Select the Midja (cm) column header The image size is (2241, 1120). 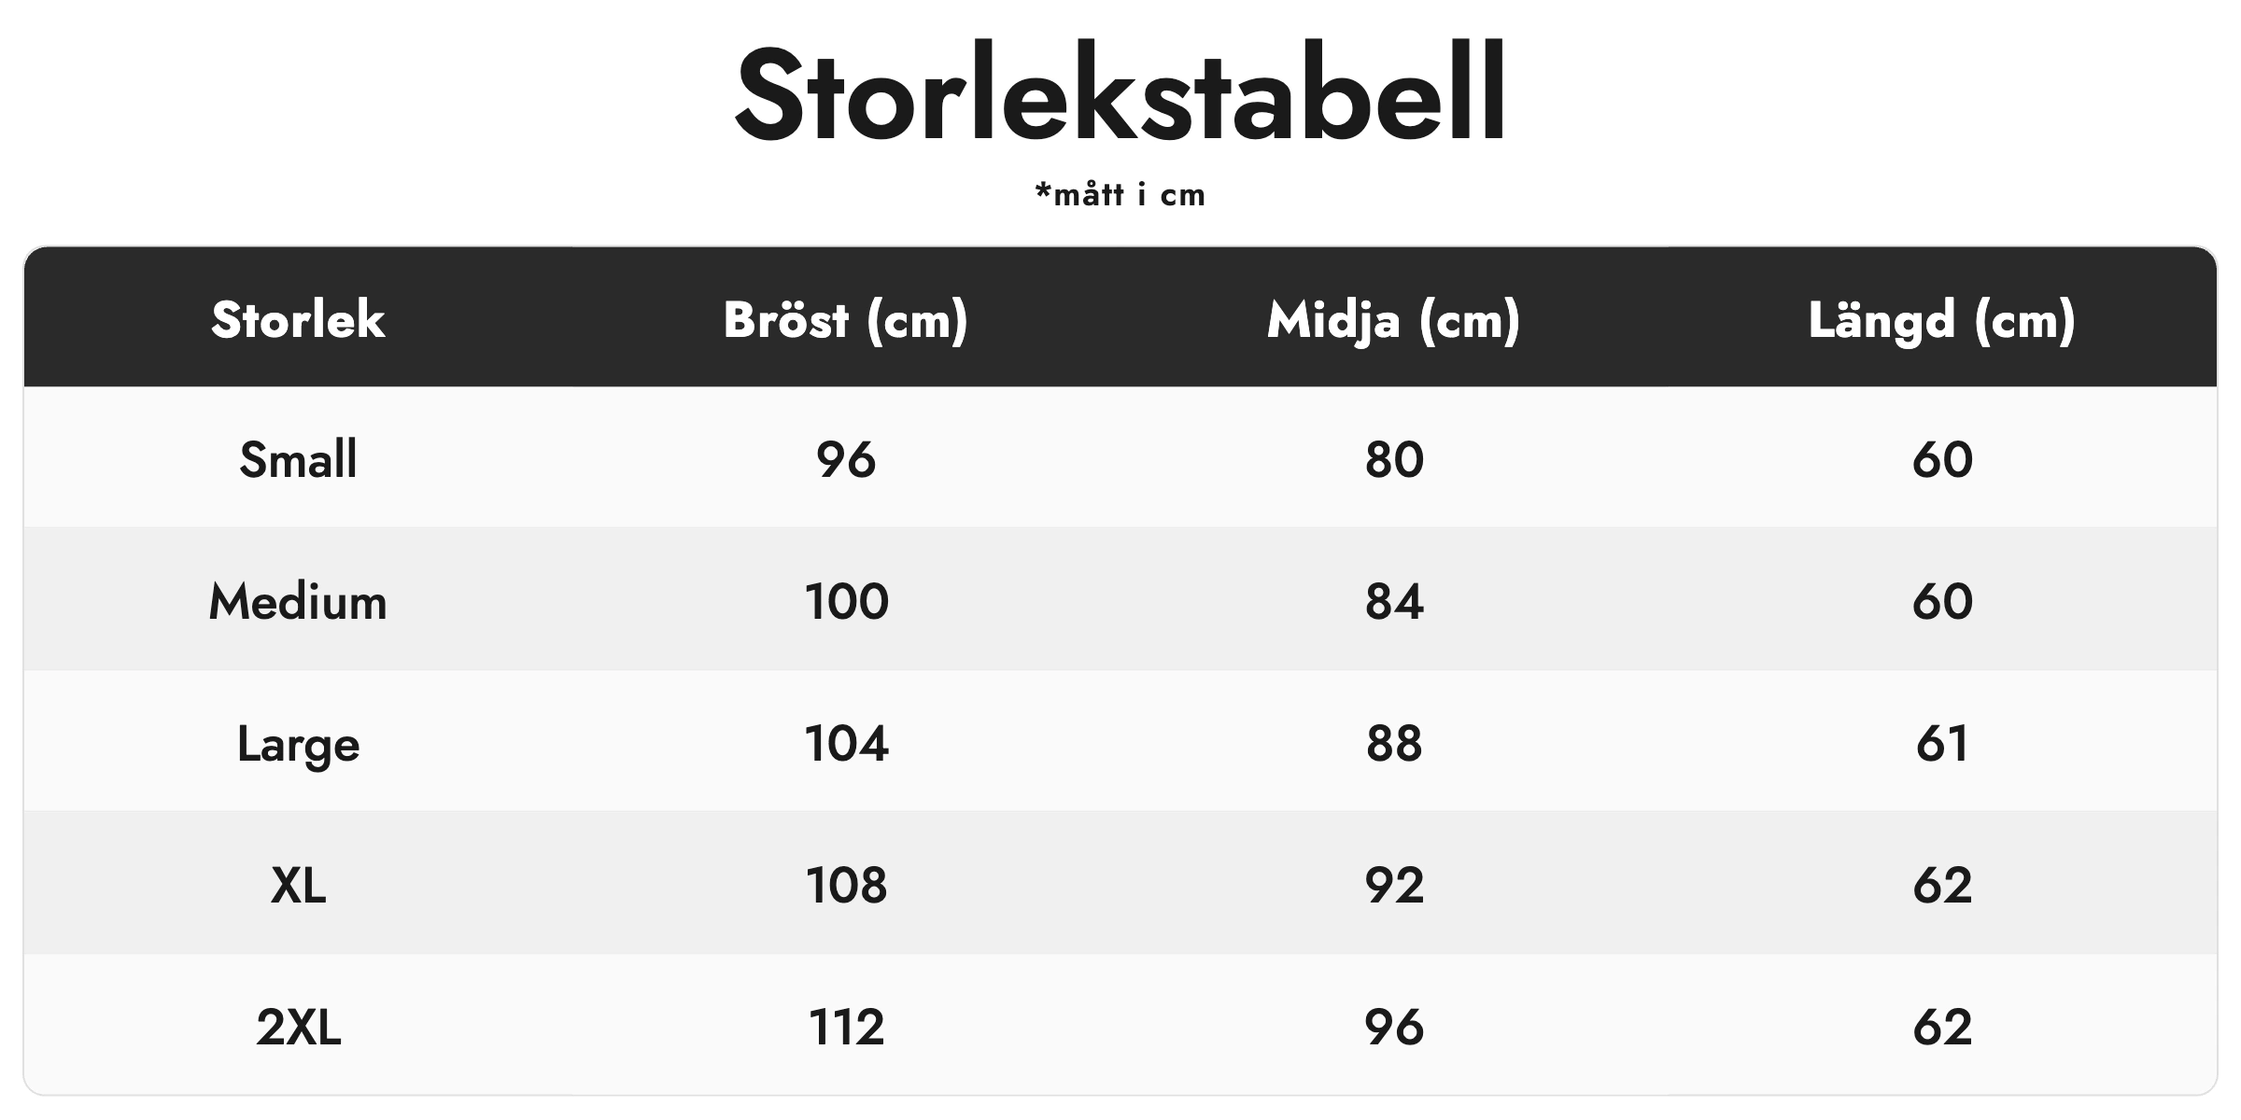pos(1394,321)
